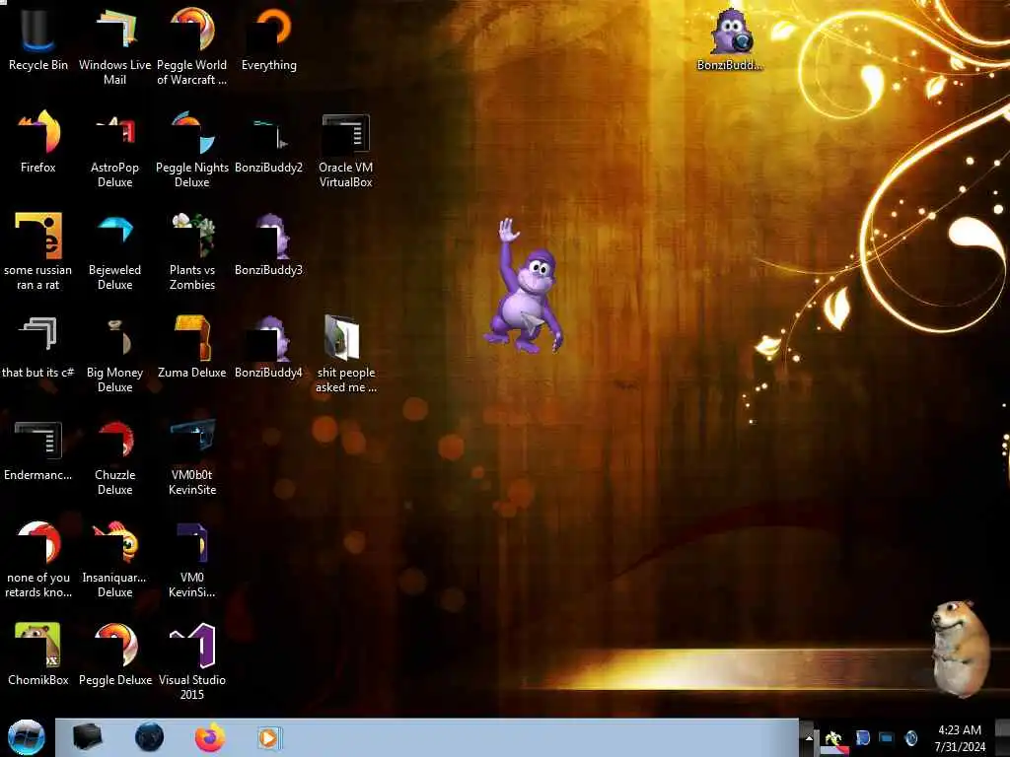This screenshot has height=757, width=1010.
Task: Click the purple Bonzi gorilla character
Action: click(525, 288)
